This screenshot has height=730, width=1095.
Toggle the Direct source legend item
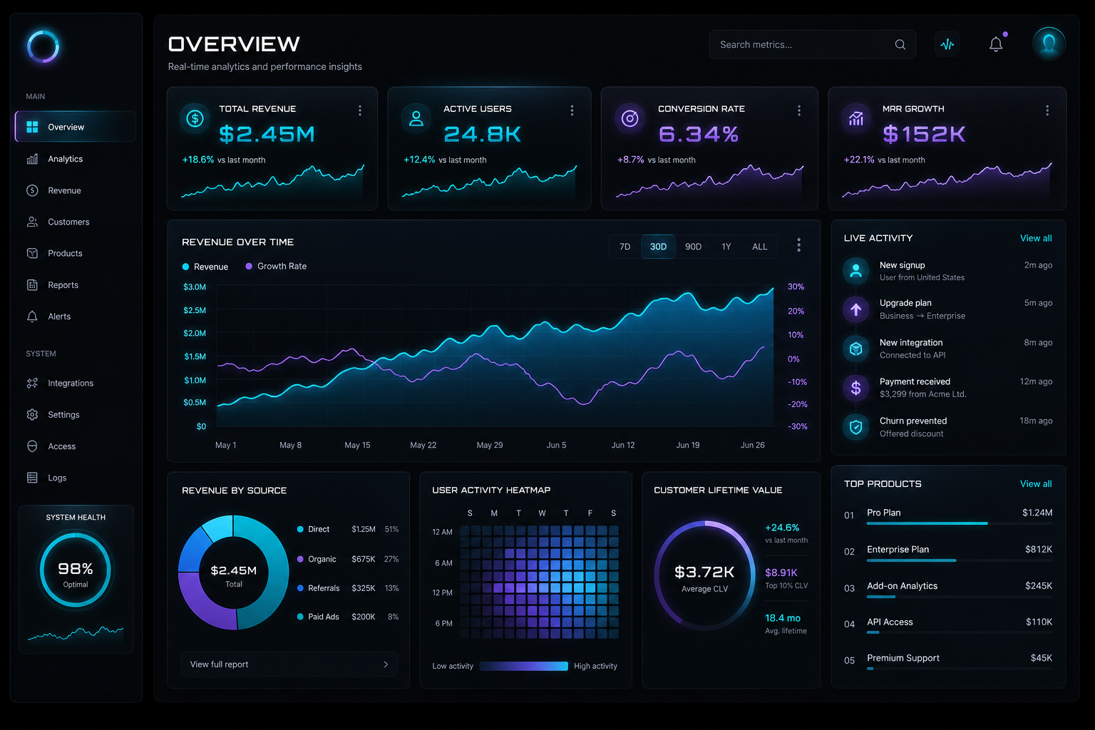[x=313, y=529]
